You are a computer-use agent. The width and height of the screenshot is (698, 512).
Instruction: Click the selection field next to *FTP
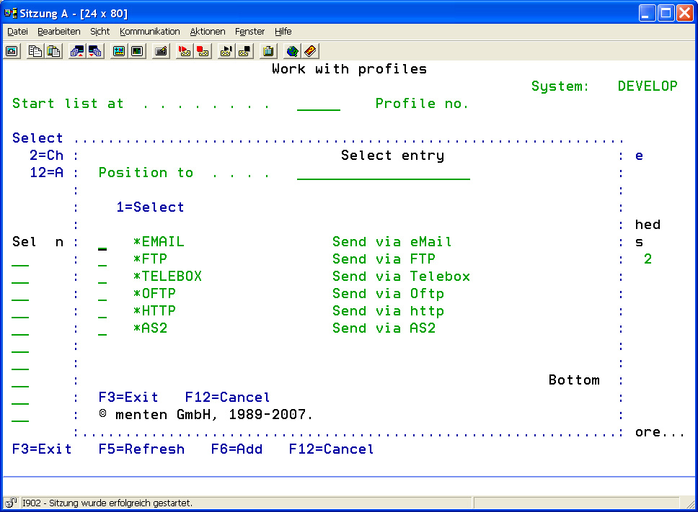point(102,260)
